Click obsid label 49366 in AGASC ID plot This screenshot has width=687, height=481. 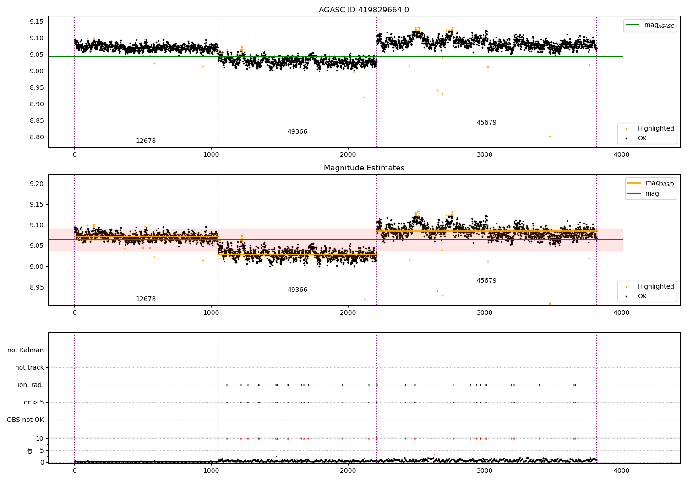pos(297,132)
